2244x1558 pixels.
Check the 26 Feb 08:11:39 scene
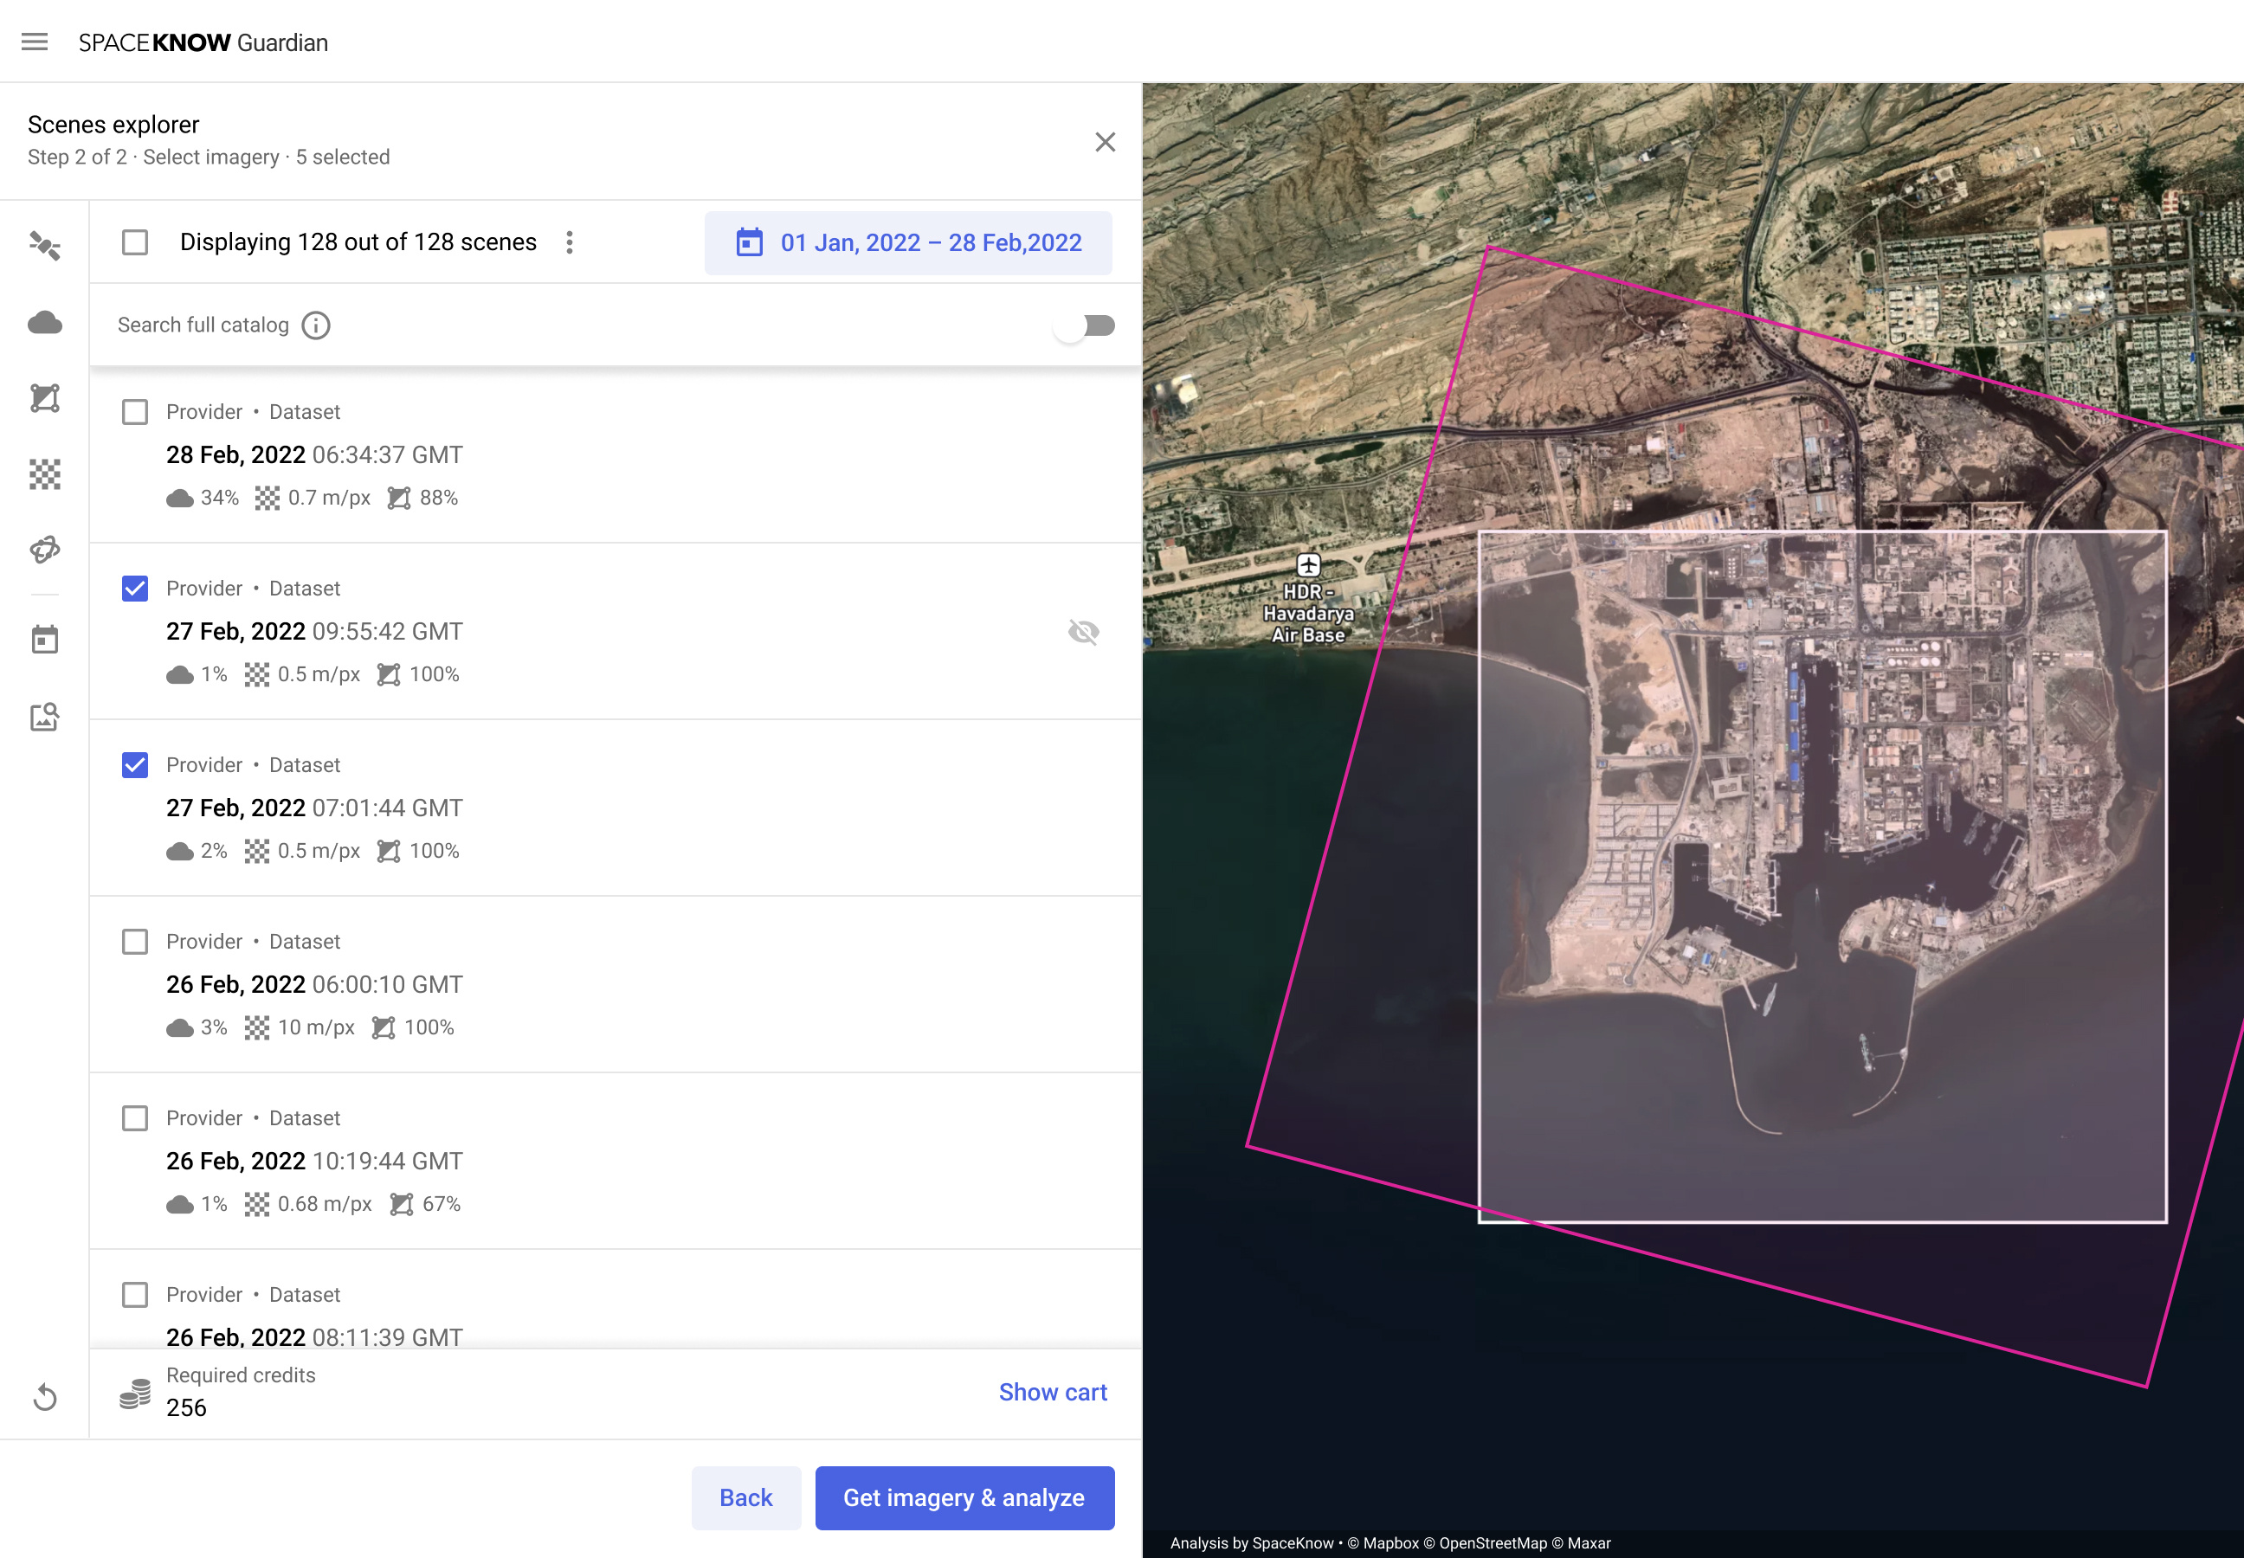tap(135, 1296)
